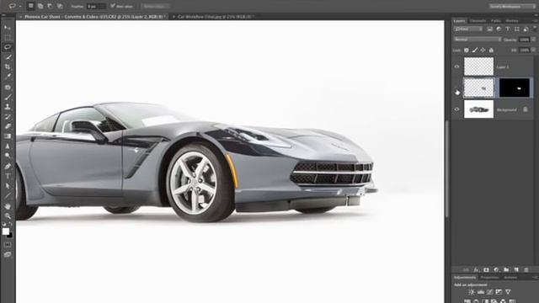Toggle Lock image pixels brush icon
The height and width of the screenshot is (303, 539).
(x=475, y=50)
